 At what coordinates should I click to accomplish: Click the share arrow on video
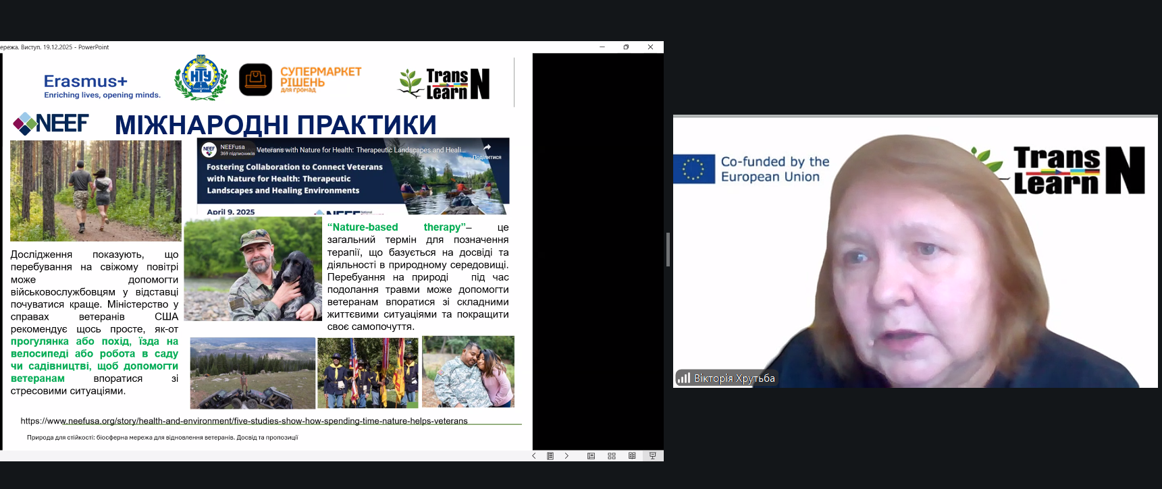tap(487, 148)
